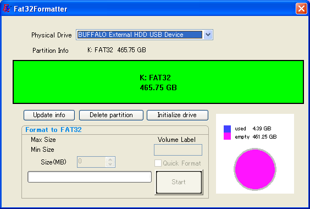The width and height of the screenshot is (310, 209).
Task: Click into the Size(MB) number field
Action: (92, 162)
